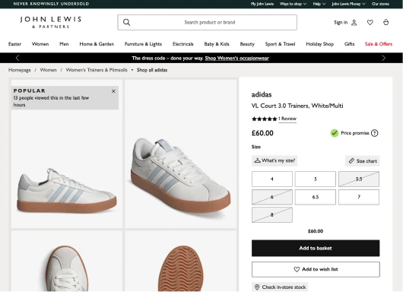Expand John Lewis Money dropdown

348,4
